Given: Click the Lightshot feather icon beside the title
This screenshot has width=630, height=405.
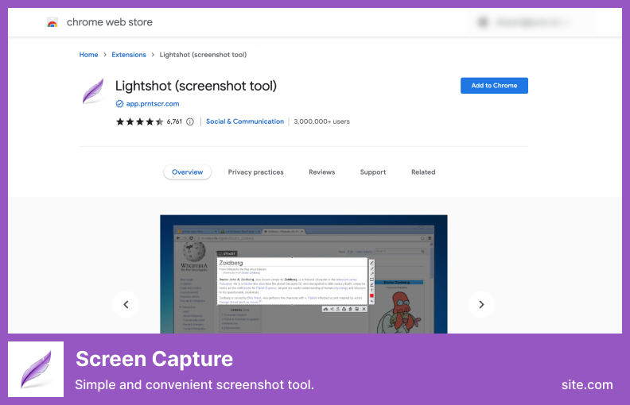Looking at the screenshot, I should coord(93,91).
